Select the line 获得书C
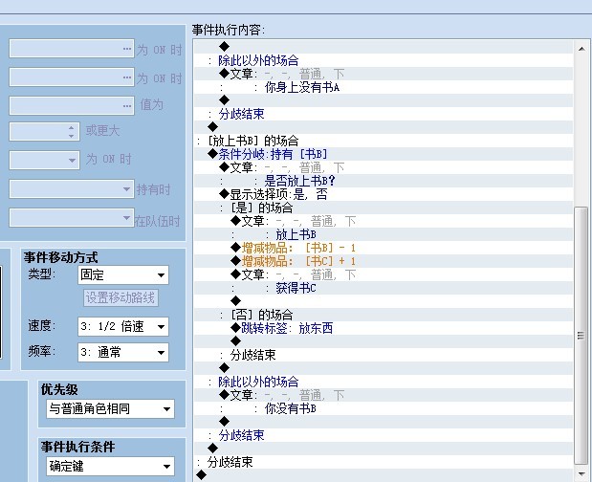592x482 pixels. 384,288
